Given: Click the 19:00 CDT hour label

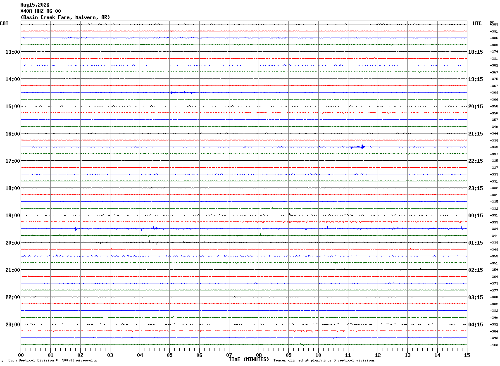Looking at the screenshot, I should pos(12,215).
